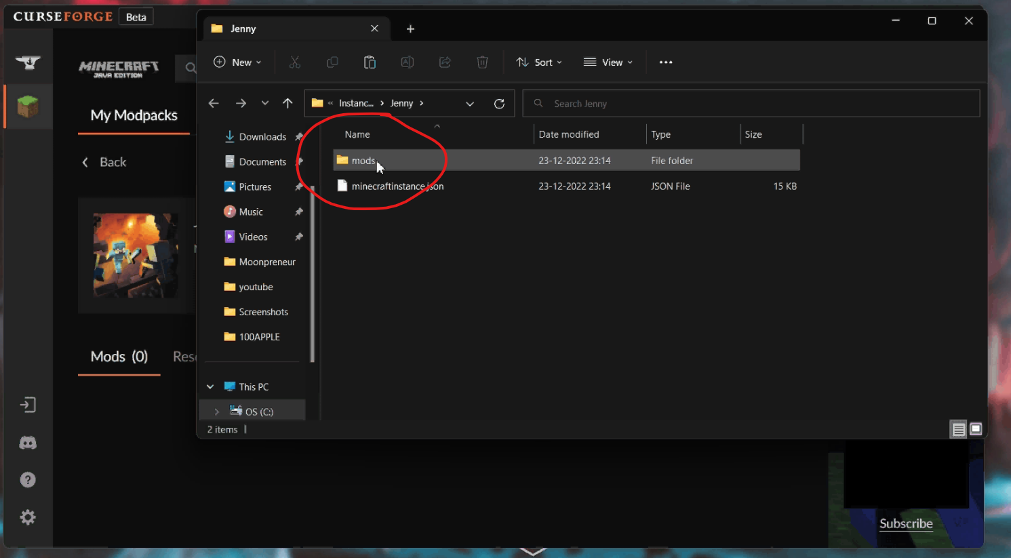The width and height of the screenshot is (1011, 558).
Task: Select the Jenny tab in Explorer
Action: 297,28
